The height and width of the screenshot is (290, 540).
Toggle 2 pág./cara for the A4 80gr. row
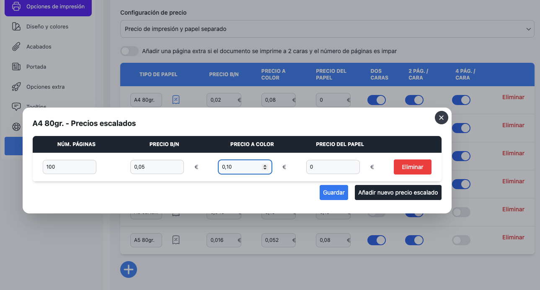tap(414, 100)
